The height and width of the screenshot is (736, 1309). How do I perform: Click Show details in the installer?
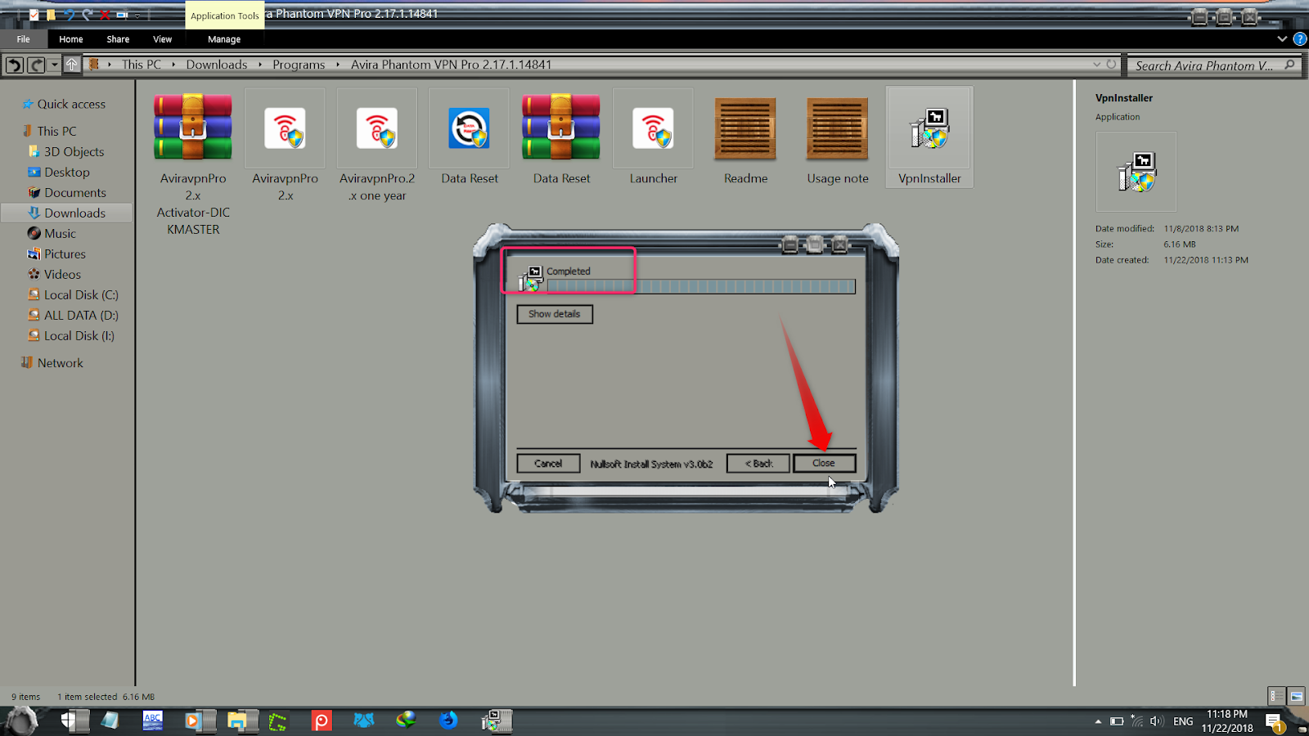tap(554, 314)
